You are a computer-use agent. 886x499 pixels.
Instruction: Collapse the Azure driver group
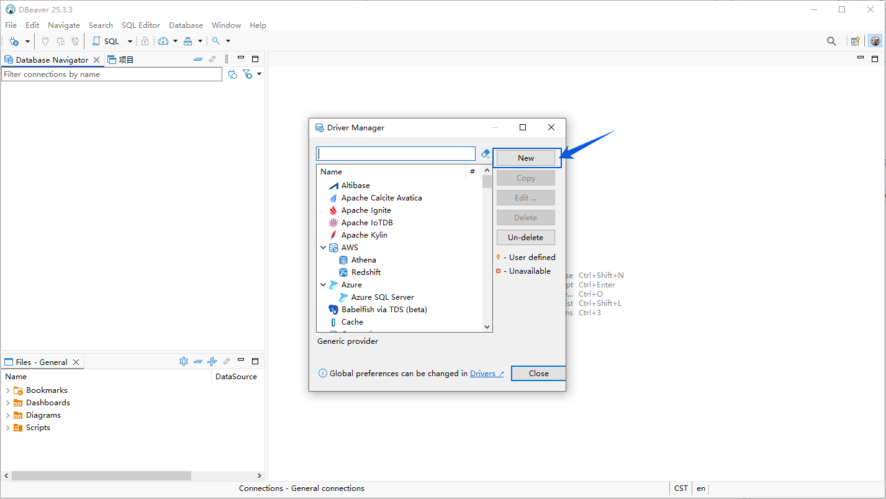pyautogui.click(x=323, y=285)
